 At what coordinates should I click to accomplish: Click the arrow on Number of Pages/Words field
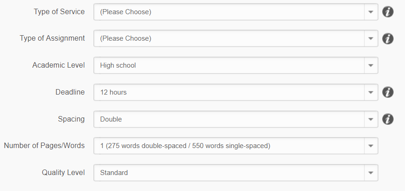[x=371, y=146]
